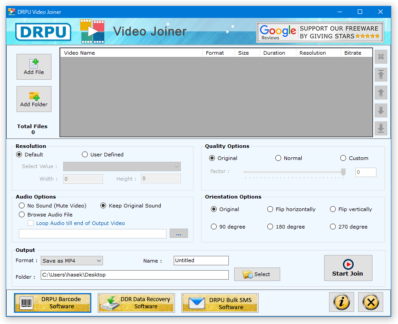The height and width of the screenshot is (324, 398).
Task: Click the quality Factor slider handle
Action: point(343,172)
